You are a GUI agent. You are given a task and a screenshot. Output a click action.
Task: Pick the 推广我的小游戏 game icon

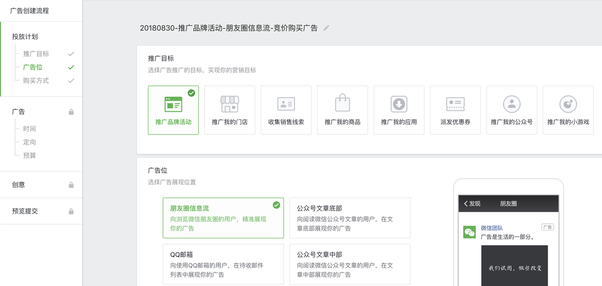tap(568, 104)
